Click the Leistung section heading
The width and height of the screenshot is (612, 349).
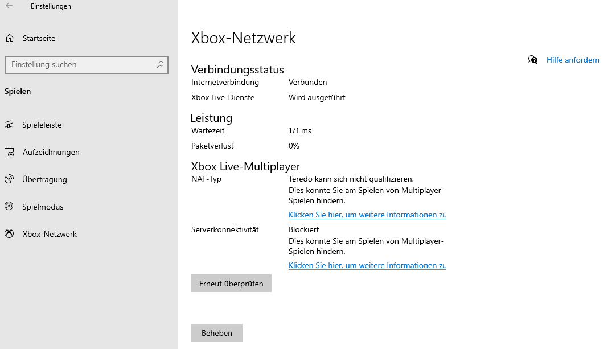(211, 118)
